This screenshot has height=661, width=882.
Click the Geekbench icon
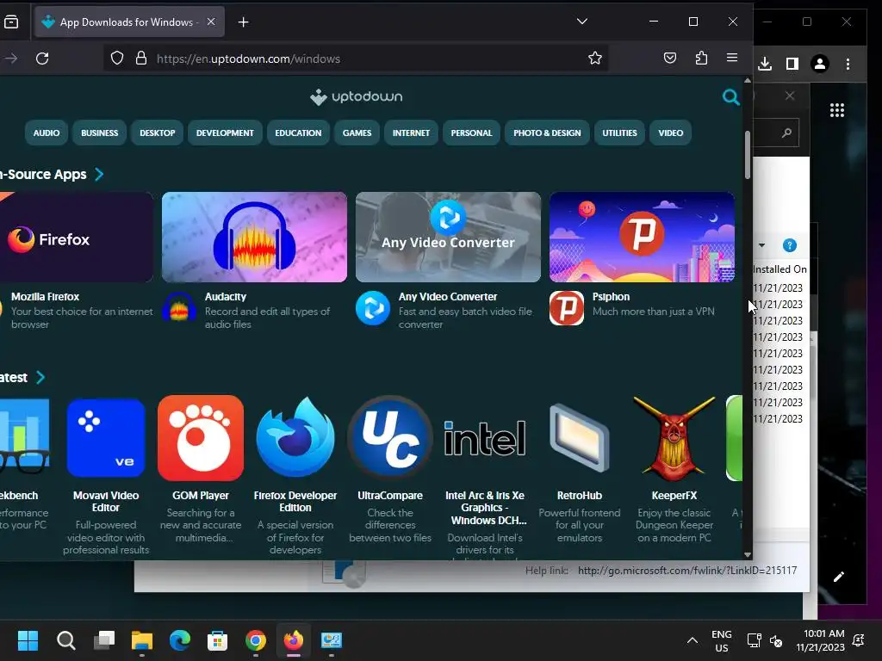pos(24,438)
